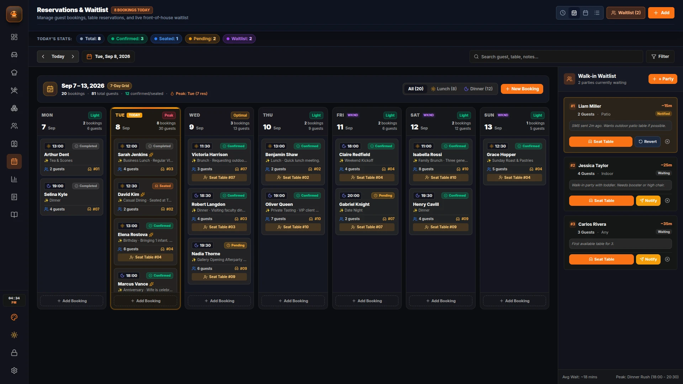This screenshot has height=384, width=683.
Task: Switch to the list view icon
Action: click(x=597, y=13)
